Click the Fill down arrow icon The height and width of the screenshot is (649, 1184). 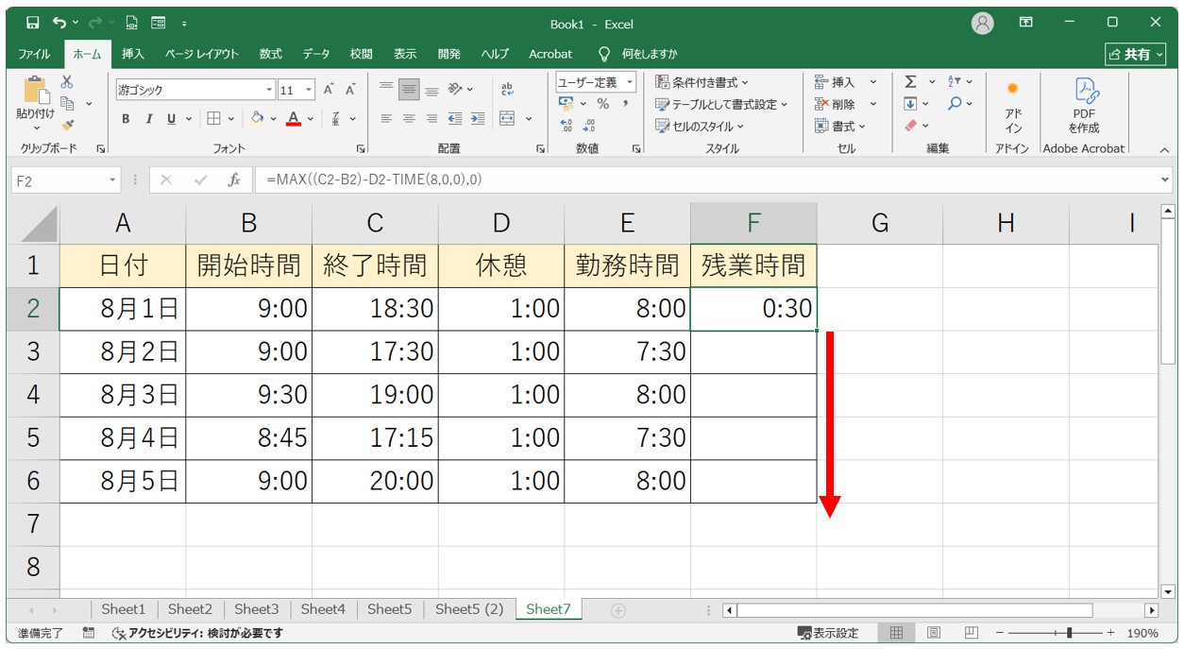tap(910, 104)
